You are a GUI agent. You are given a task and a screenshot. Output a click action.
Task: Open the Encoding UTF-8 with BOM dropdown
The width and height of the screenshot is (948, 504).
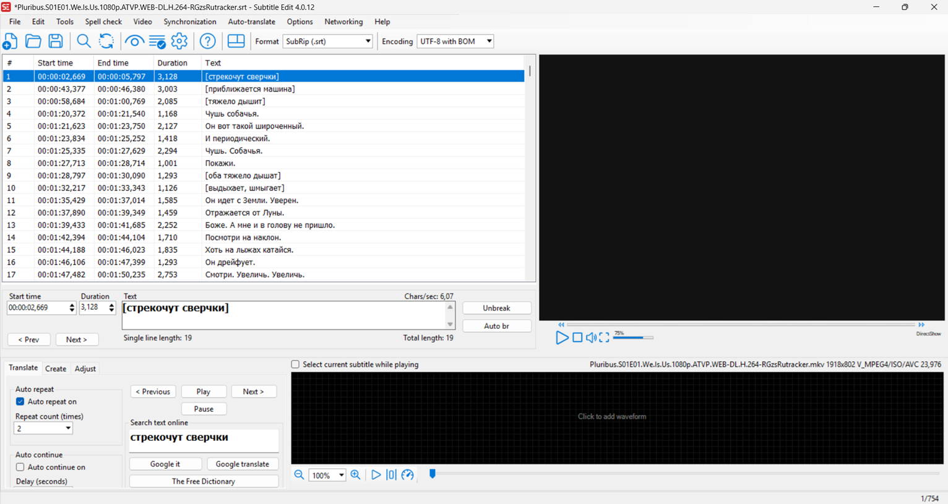coord(489,41)
